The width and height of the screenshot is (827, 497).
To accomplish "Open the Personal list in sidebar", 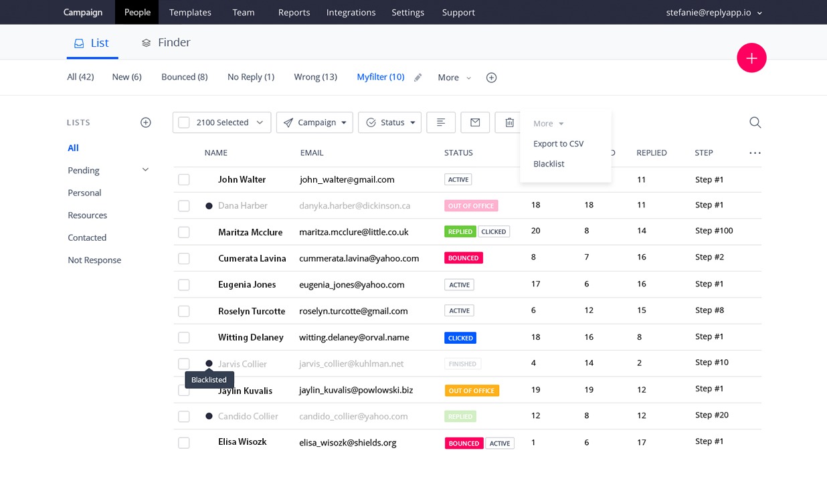I will tap(84, 193).
